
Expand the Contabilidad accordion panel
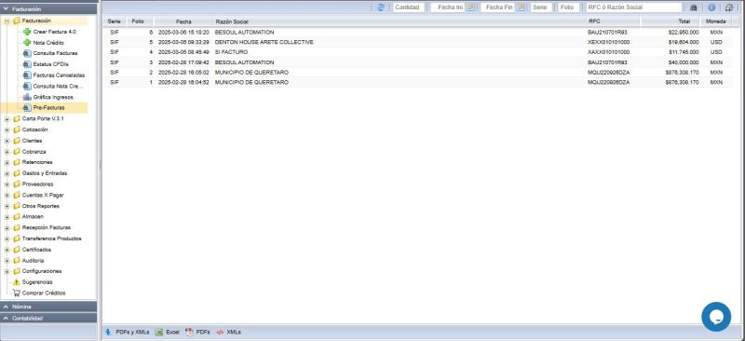tap(48, 318)
